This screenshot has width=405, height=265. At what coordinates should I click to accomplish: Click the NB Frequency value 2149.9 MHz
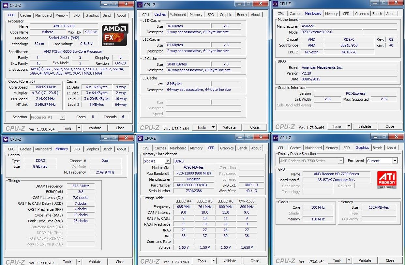105,172
